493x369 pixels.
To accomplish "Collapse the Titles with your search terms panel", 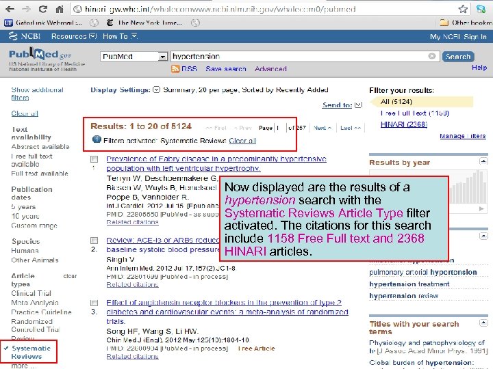I will coord(483,323).
